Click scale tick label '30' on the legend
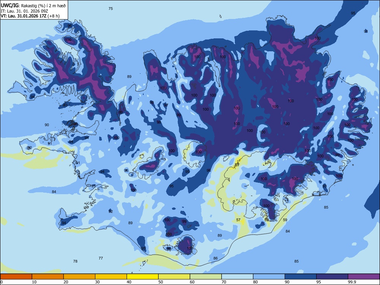The image size is (380, 285). pyautogui.click(x=97, y=282)
